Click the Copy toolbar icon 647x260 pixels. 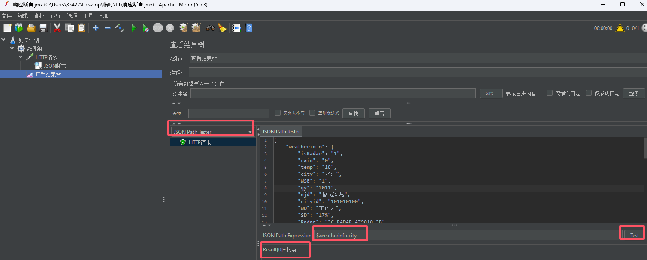tap(70, 28)
